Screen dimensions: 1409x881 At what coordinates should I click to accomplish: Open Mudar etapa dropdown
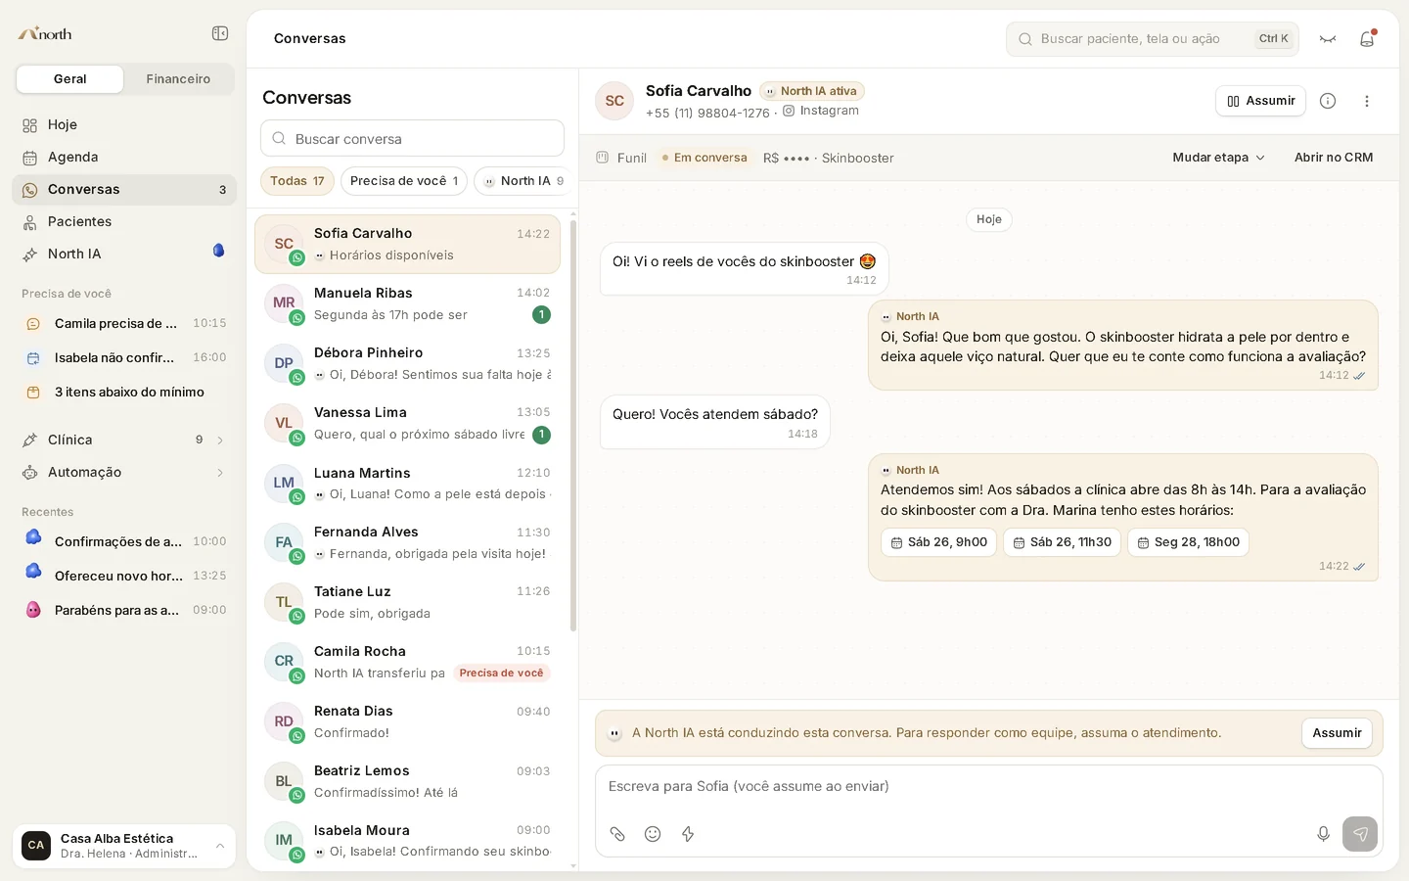click(1218, 158)
